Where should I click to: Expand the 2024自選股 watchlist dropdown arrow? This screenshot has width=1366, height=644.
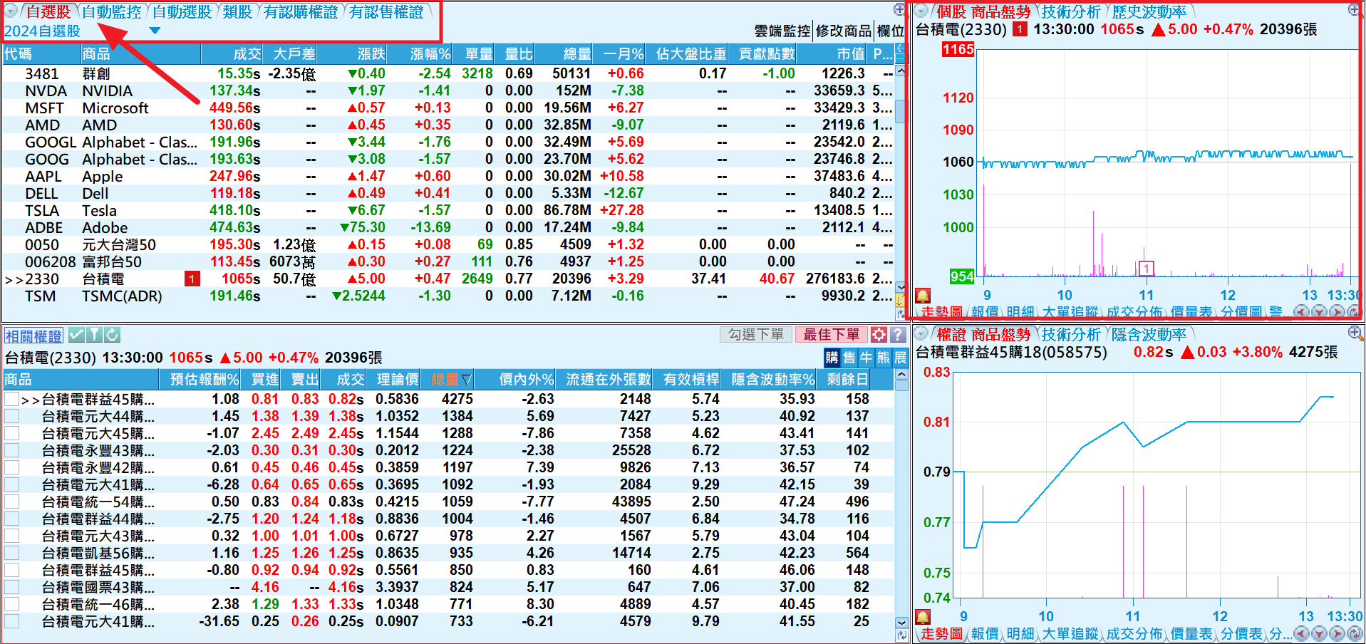(x=155, y=31)
